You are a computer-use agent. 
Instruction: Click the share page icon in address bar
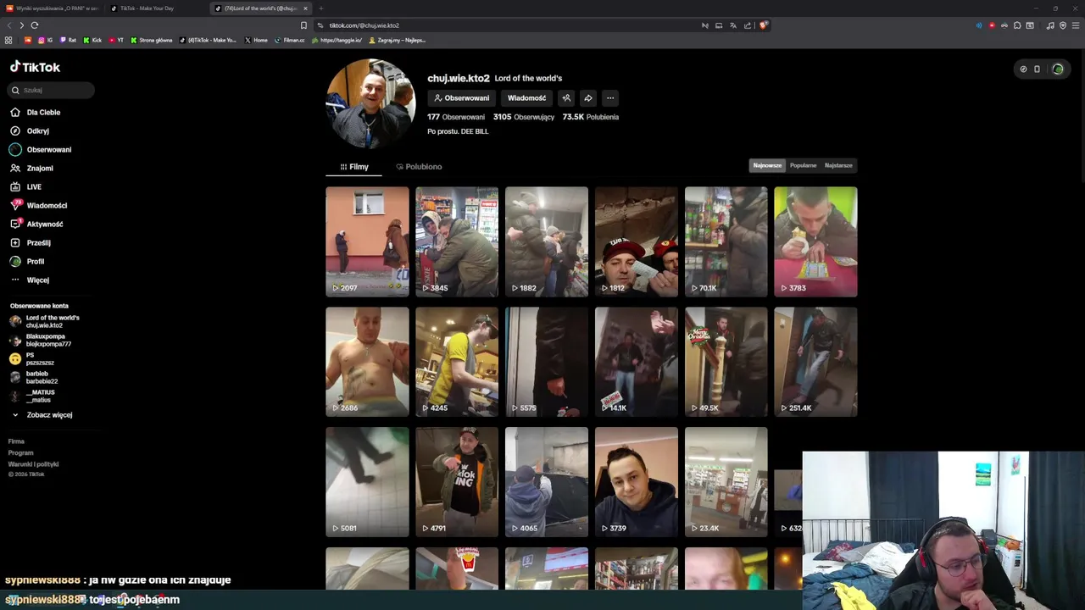(748, 25)
